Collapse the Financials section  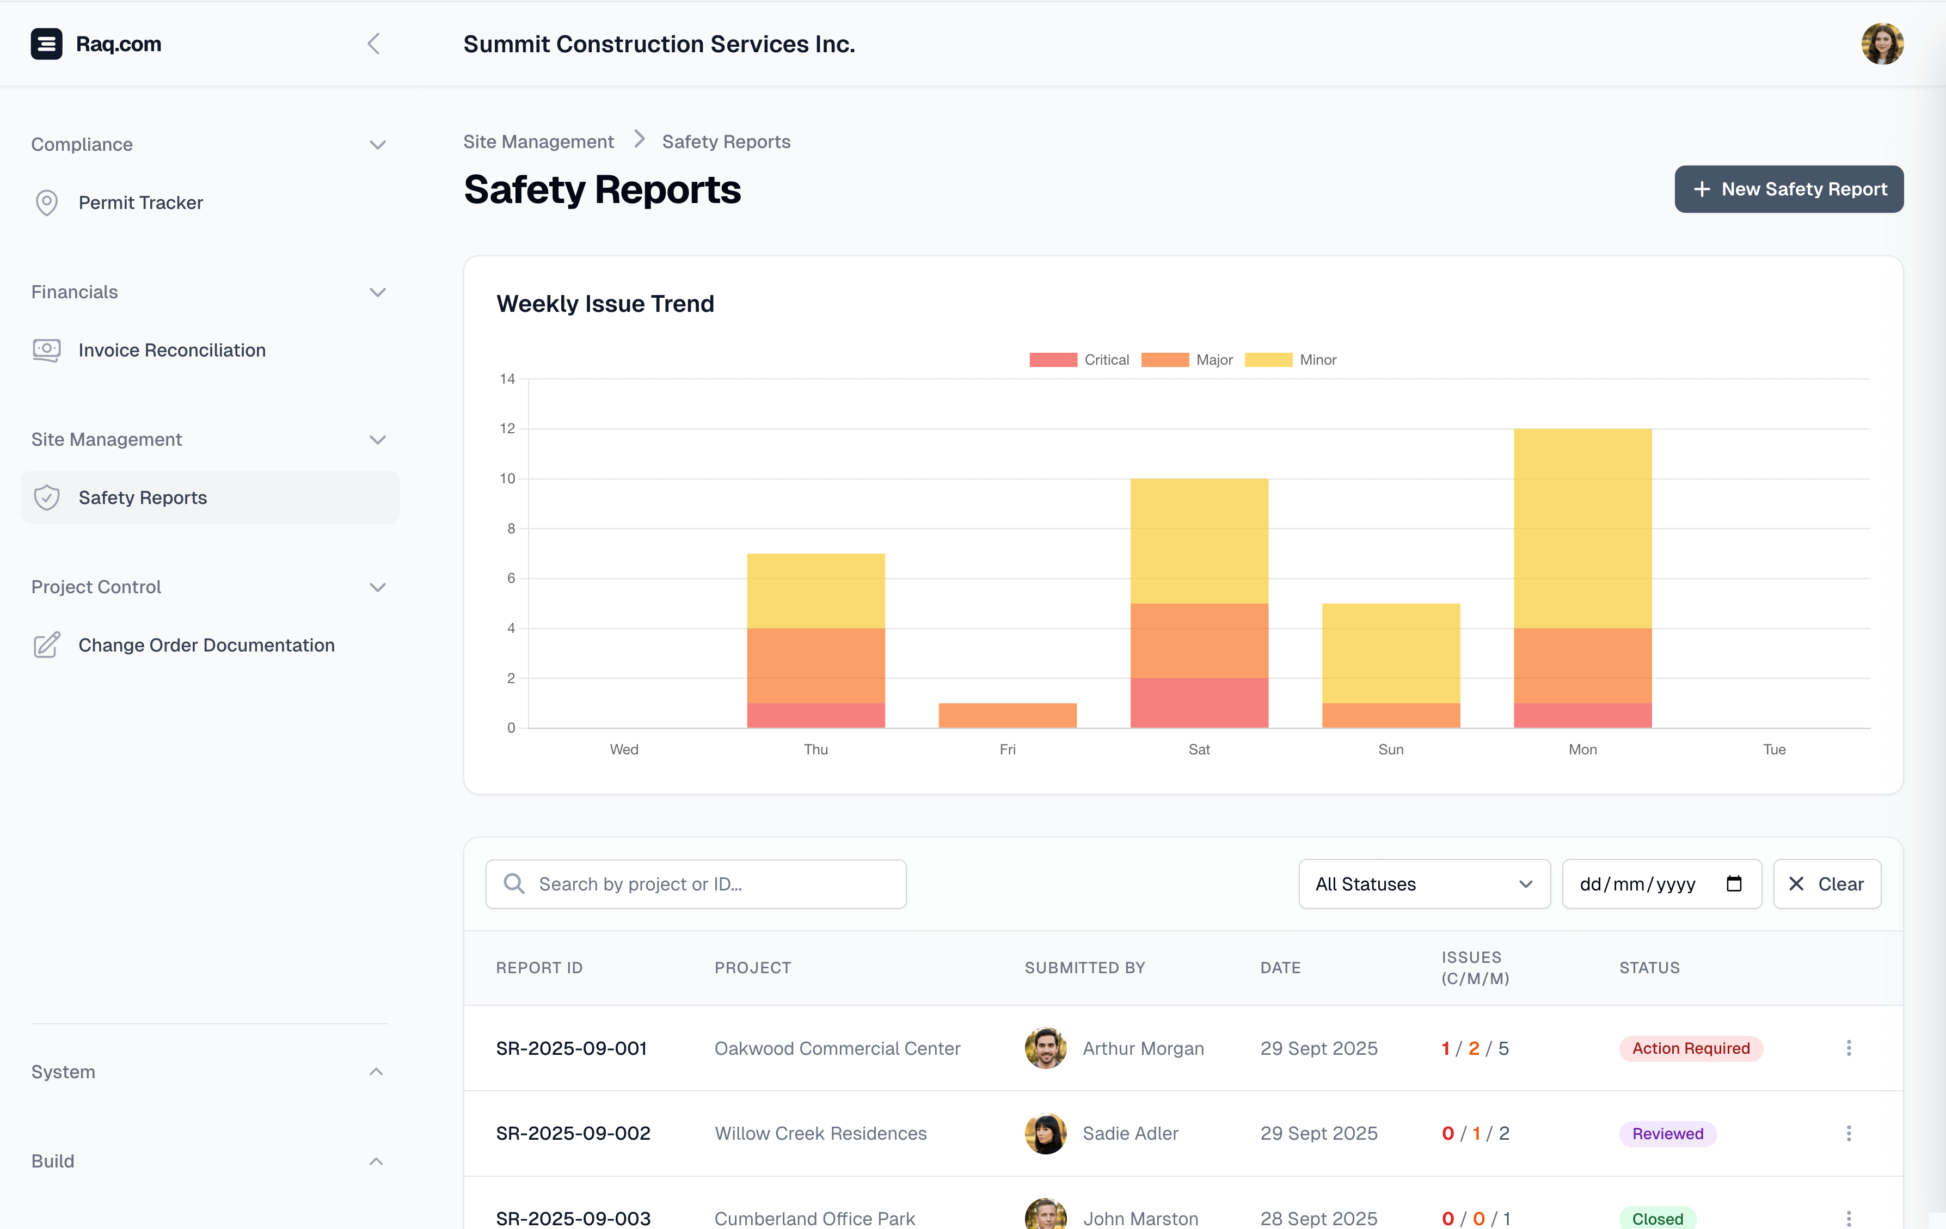pos(377,292)
